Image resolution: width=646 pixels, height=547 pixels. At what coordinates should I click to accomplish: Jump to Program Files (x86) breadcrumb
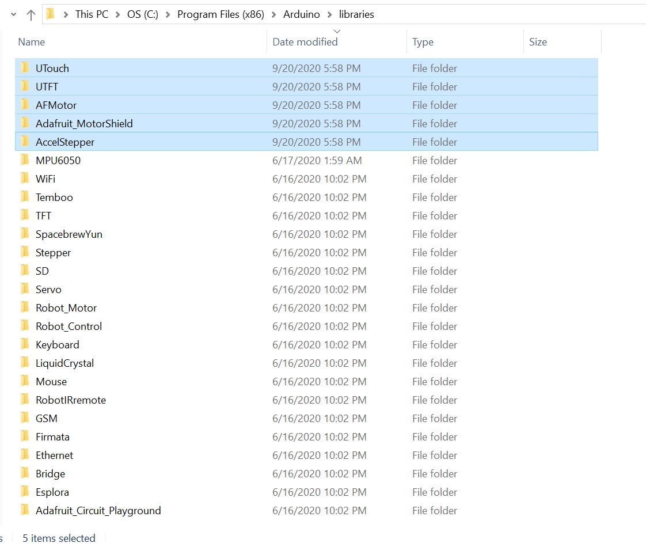point(221,14)
